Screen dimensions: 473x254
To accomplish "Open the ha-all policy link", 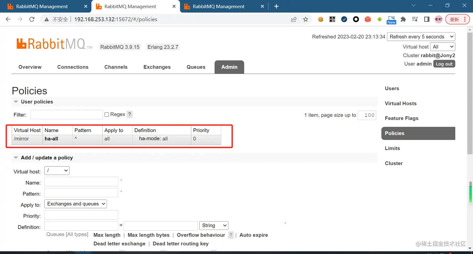I will 51,139.
